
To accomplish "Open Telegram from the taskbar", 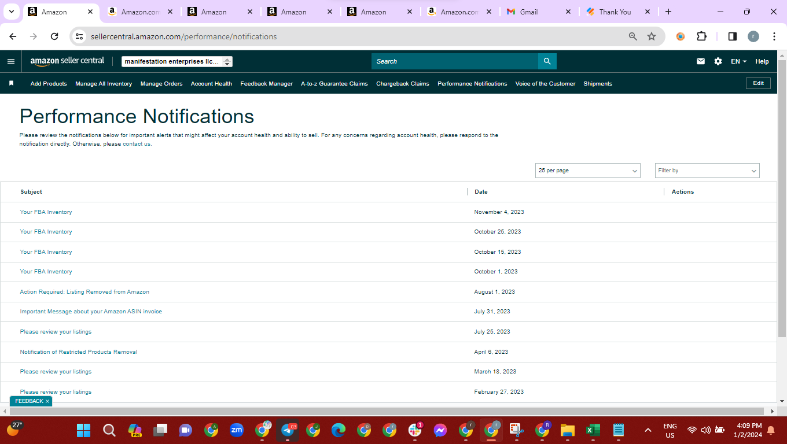I will click(288, 430).
